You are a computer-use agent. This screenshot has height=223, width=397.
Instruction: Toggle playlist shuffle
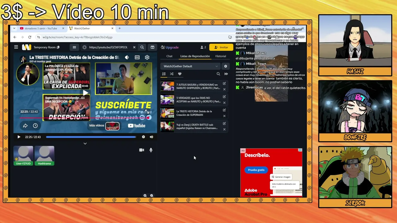(172, 74)
